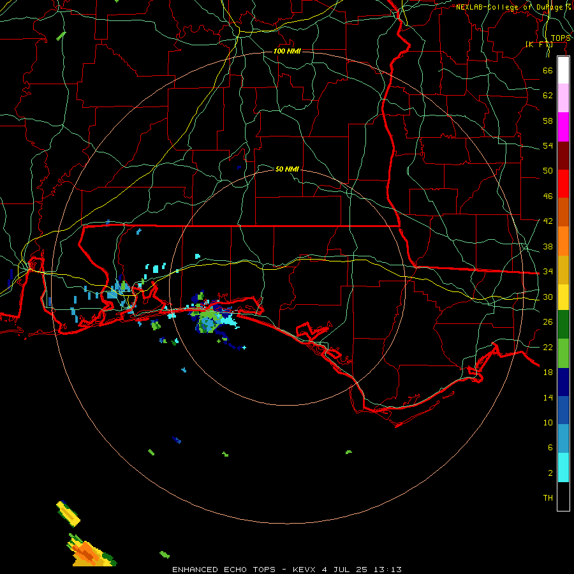Click the 62 value on the legend
574x574 pixels.
(548, 95)
